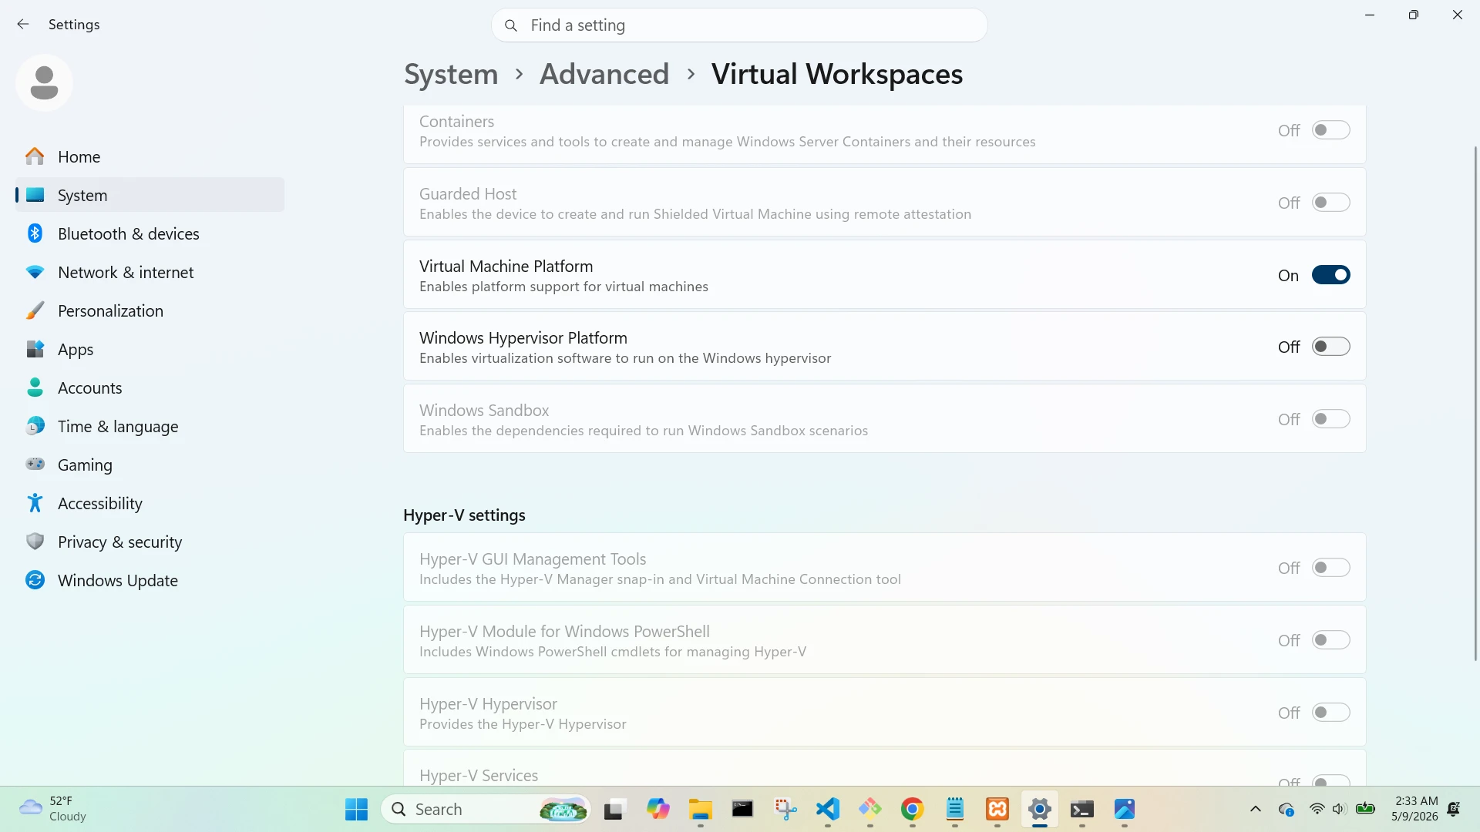Viewport: 1480px width, 832px height.
Task: Click the vertical scrollbar thumb
Action: coord(1475,403)
